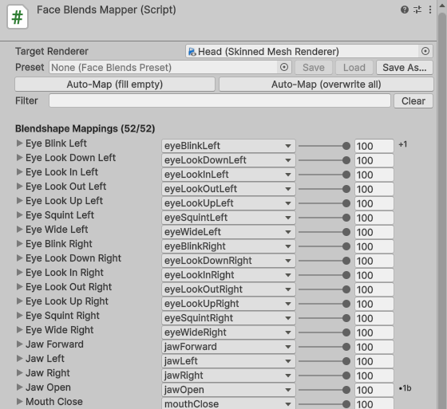Viewport: 447px width, 409px height.
Task: Click the Eye Look Down Left weight slider
Action: 324,160
